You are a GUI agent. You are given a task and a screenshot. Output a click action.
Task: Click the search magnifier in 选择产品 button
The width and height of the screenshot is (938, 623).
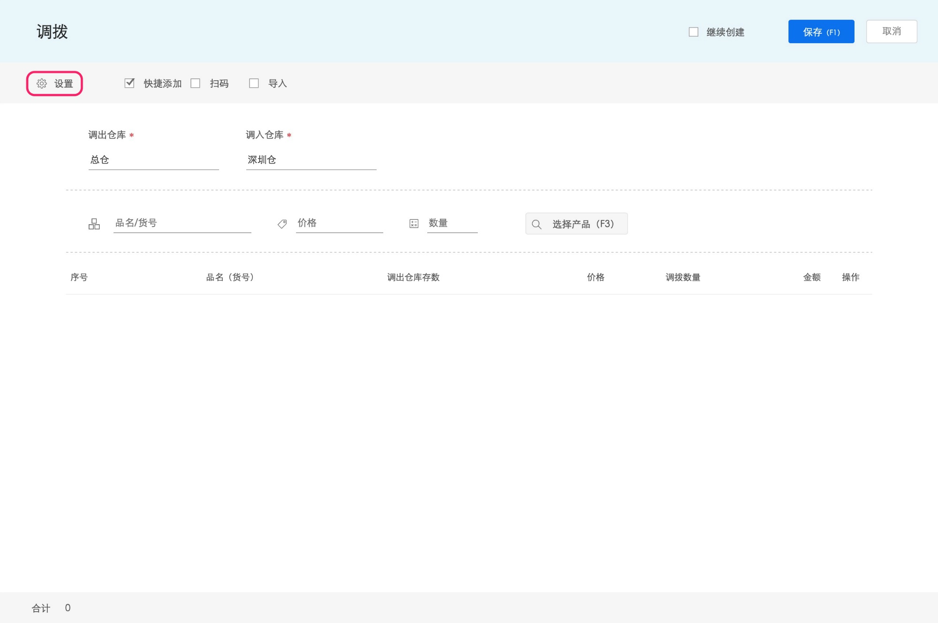[x=537, y=224]
